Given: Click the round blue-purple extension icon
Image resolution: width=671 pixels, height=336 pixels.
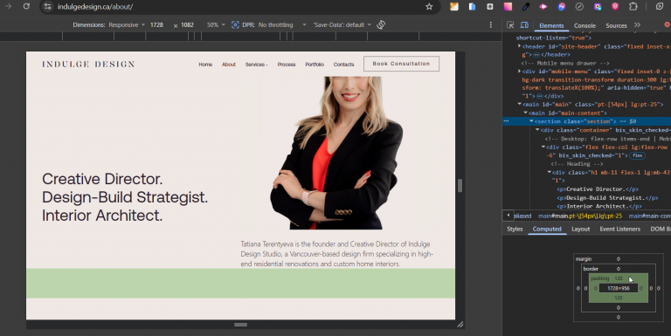Looking at the screenshot, I should 562,6.
